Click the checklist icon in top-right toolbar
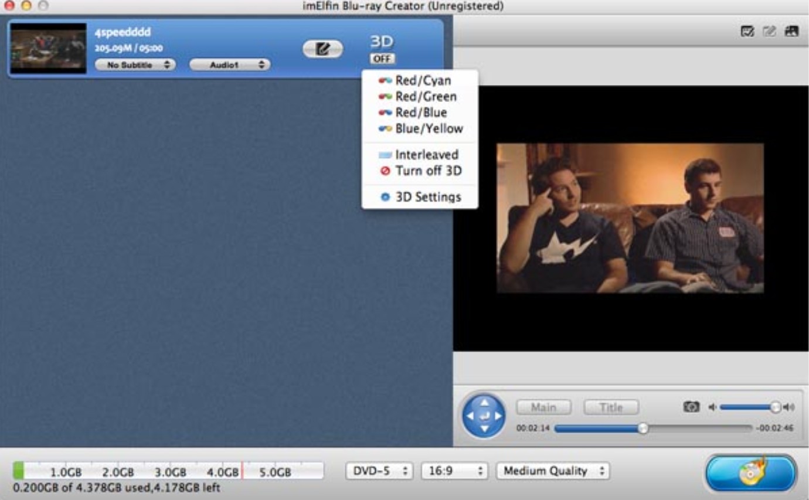 747,32
